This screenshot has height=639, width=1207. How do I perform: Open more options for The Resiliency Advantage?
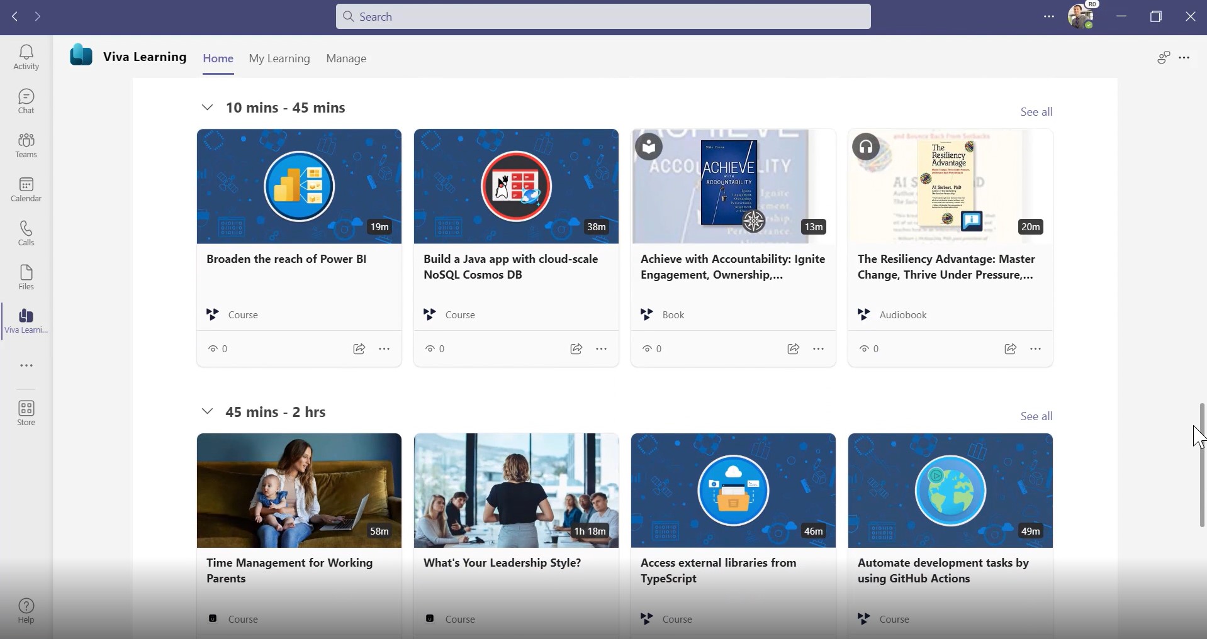pos(1036,349)
